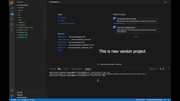The image size is (180, 101).
Task: Select the Get Started editor tab
Action: click(x=55, y=2)
